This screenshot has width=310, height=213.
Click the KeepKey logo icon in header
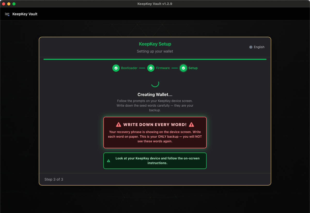pyautogui.click(x=7, y=14)
